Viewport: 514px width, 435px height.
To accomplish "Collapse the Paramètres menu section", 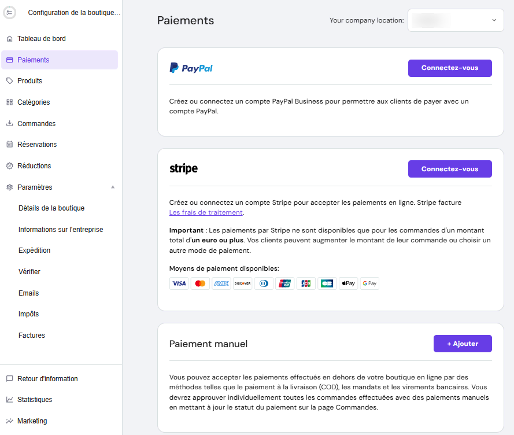I will (x=113, y=187).
